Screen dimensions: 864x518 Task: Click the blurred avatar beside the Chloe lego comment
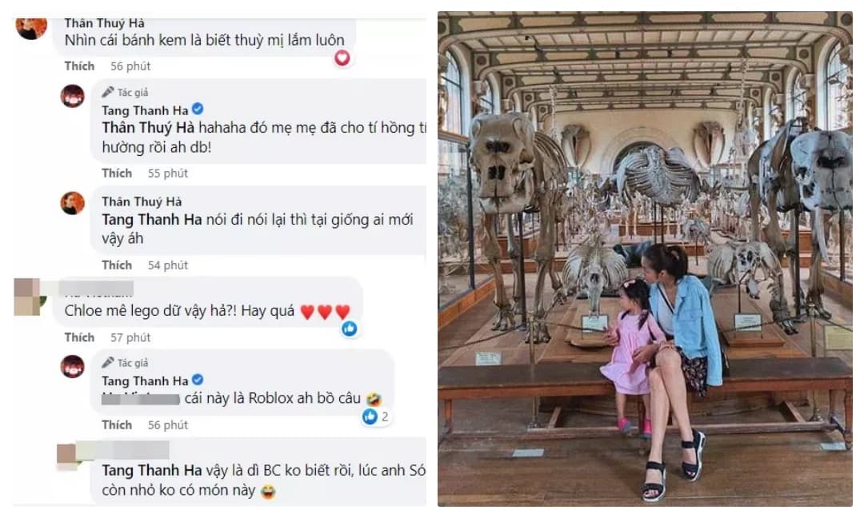[x=32, y=297]
